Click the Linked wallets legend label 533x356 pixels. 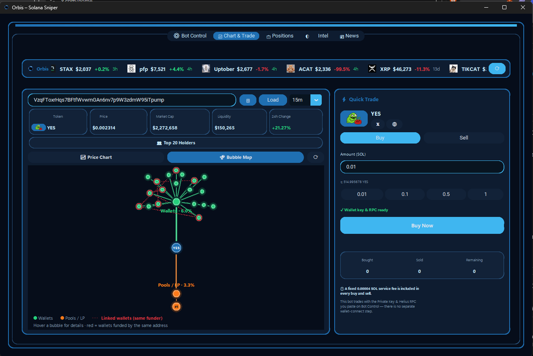[x=132, y=318]
